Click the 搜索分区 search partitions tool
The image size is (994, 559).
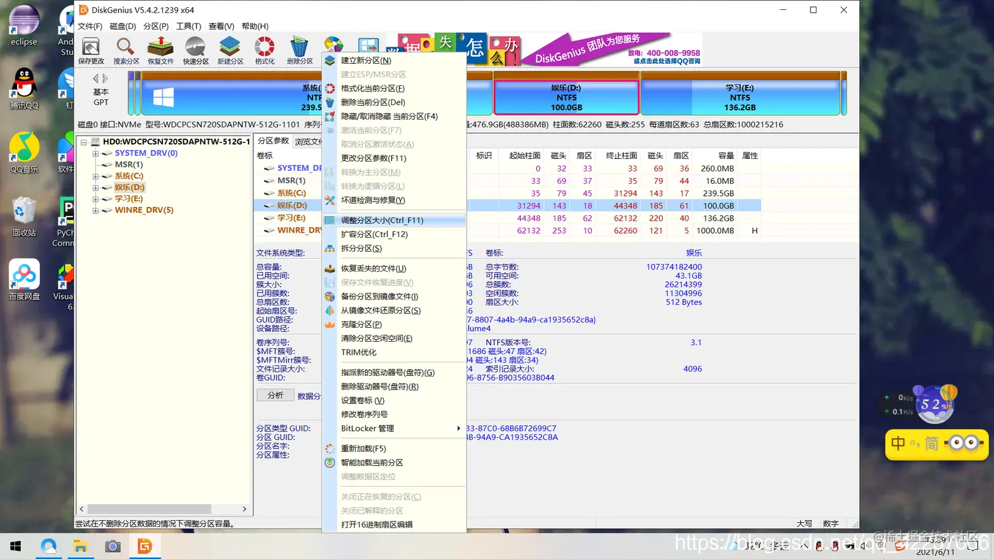126,49
